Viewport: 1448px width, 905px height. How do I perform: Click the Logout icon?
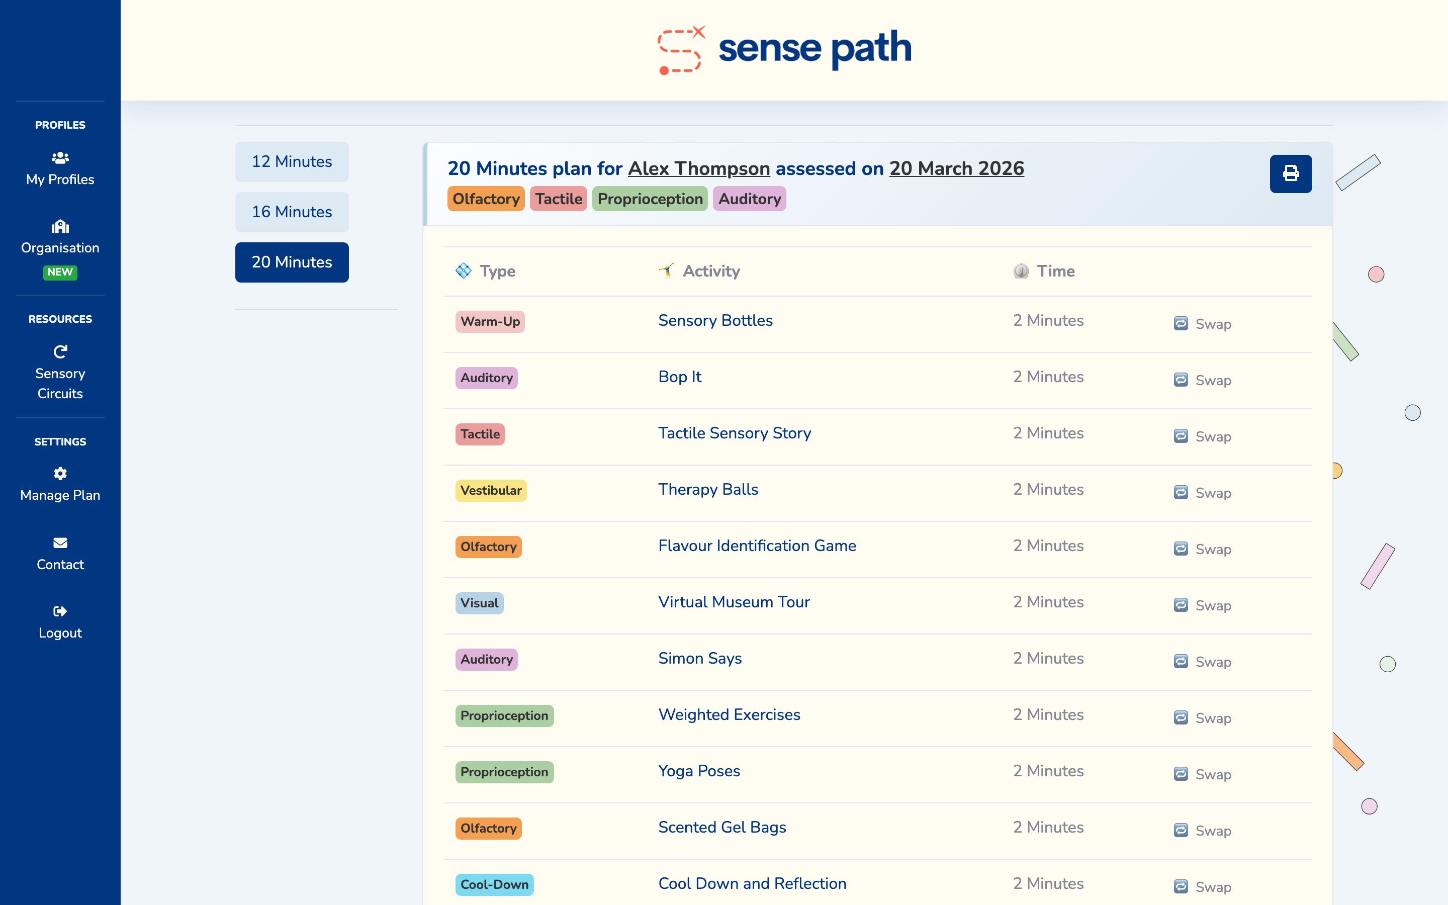pos(60,611)
